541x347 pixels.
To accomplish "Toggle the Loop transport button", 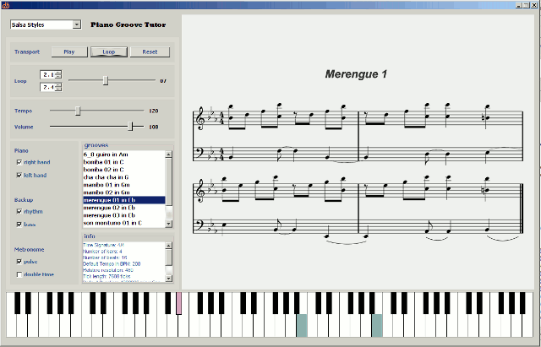I will click(109, 52).
